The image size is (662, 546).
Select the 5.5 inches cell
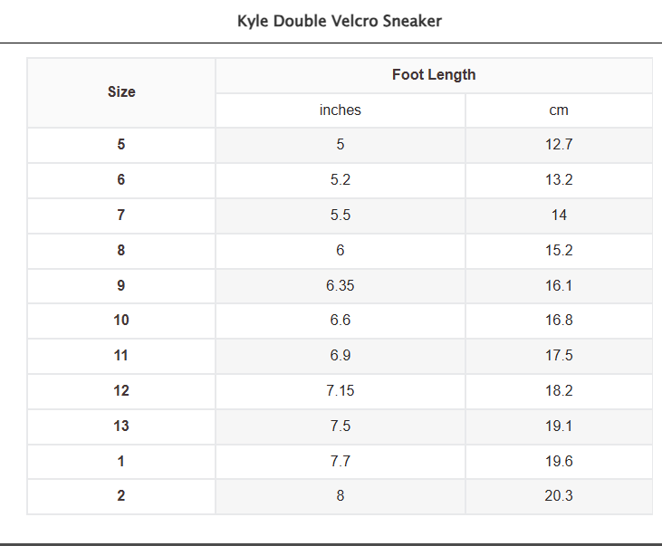click(341, 216)
